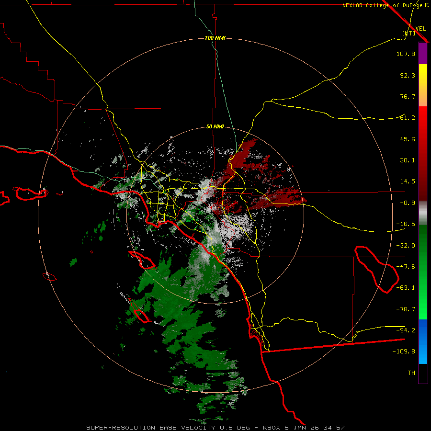
Task: Pick the dark TH segment of the color bar
Action: click(423, 373)
